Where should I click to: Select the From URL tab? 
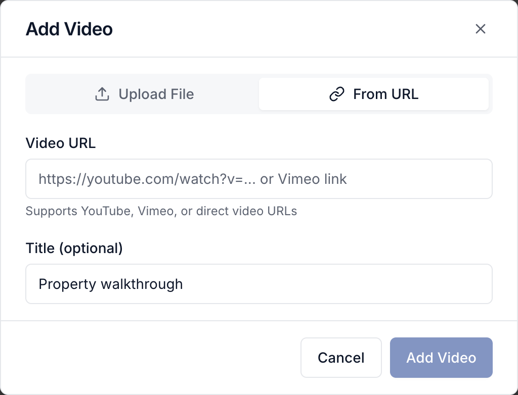[374, 94]
